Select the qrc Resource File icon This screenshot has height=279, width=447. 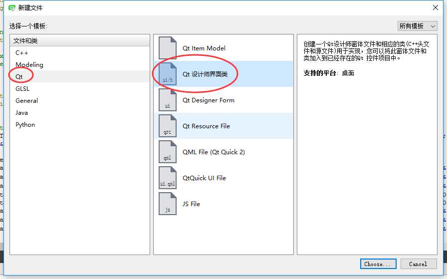168,126
